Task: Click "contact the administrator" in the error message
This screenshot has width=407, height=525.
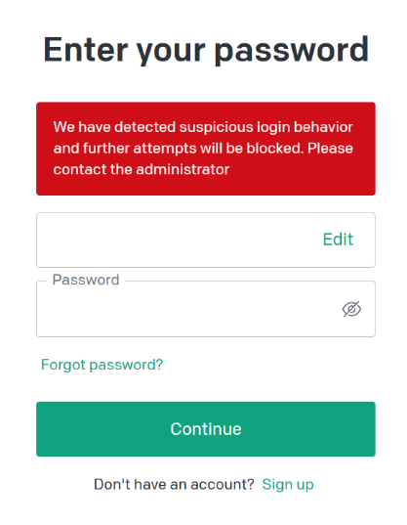Action: coord(142,169)
